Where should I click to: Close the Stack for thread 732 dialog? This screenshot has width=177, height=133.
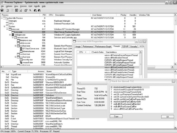click(x=173, y=81)
